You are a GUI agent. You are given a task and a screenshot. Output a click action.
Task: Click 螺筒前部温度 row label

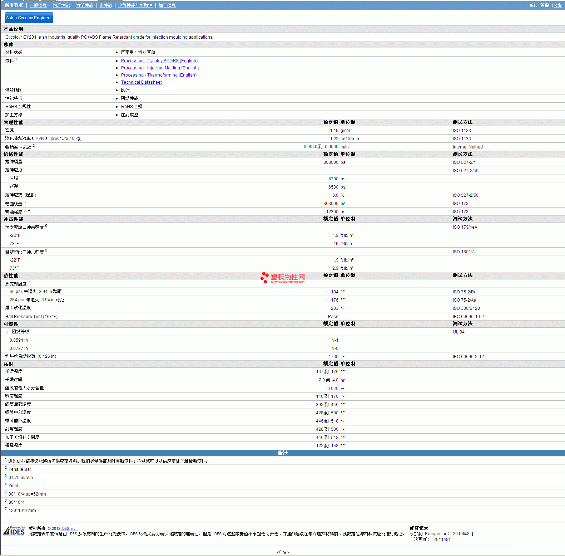coord(18,421)
